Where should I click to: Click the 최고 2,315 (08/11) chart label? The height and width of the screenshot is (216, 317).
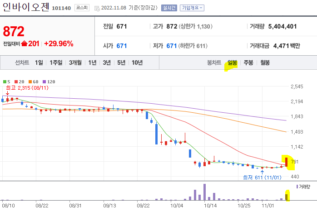click(27, 88)
